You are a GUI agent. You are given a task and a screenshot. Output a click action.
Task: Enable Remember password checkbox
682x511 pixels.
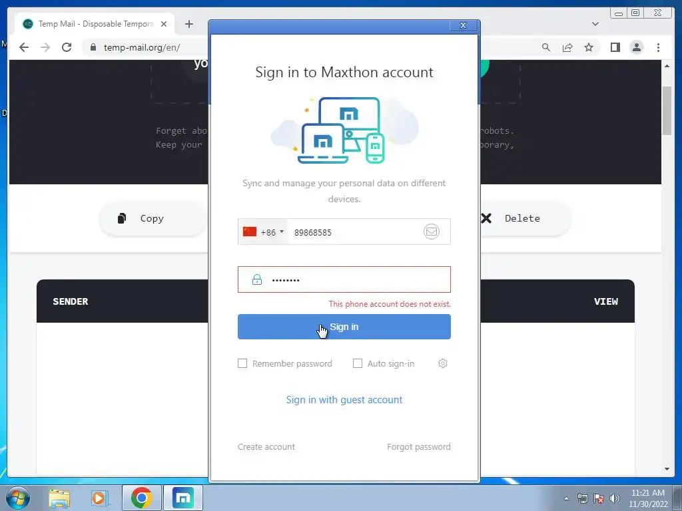click(242, 363)
